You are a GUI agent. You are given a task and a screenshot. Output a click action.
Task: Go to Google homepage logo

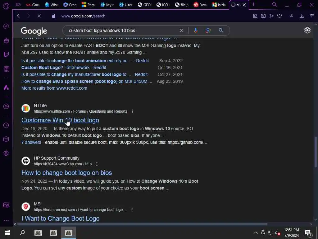click(x=34, y=31)
